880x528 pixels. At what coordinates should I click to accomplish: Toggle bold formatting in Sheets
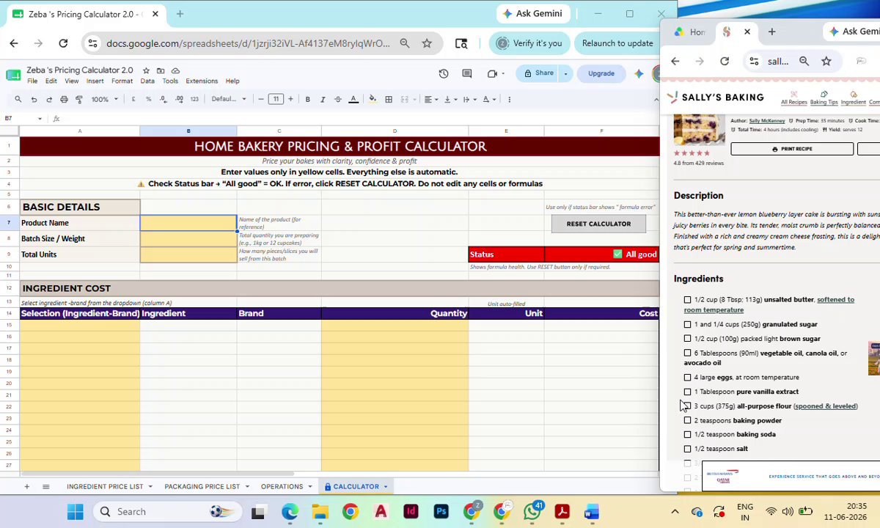point(307,99)
